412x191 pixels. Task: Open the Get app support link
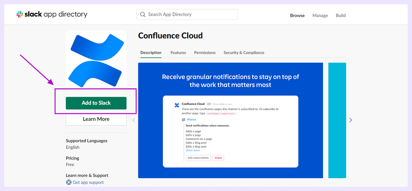tap(88, 182)
